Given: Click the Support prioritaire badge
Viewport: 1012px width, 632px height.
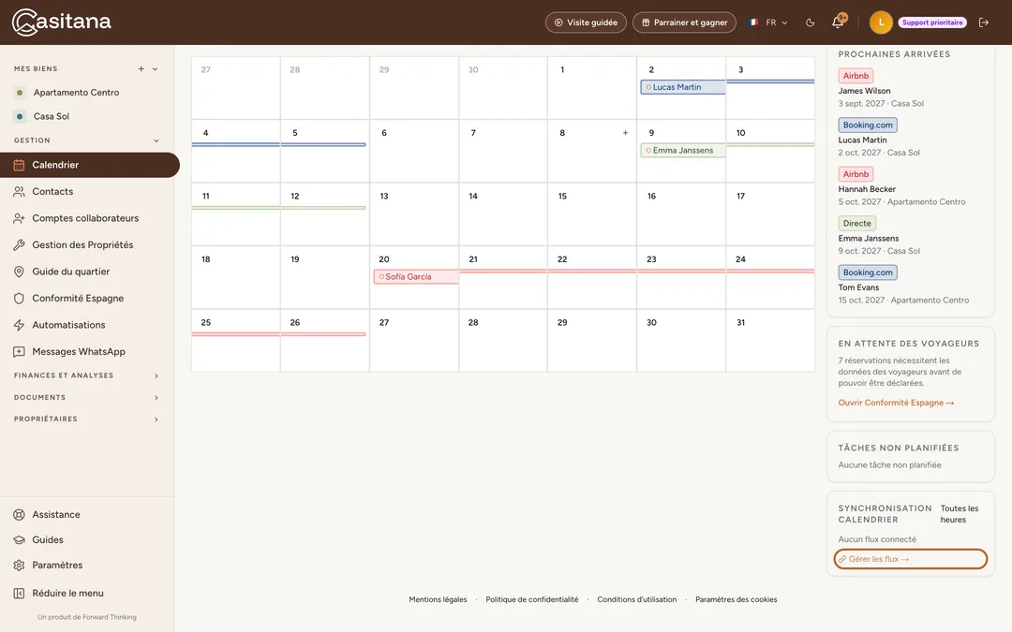Looking at the screenshot, I should pyautogui.click(x=932, y=22).
